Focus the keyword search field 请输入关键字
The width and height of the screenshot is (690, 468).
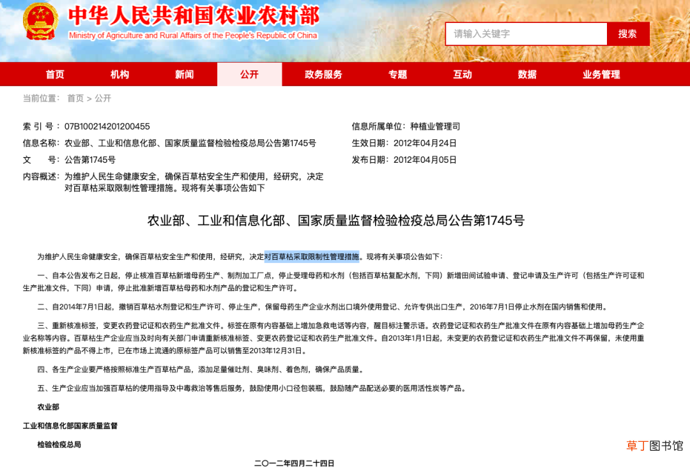point(526,34)
